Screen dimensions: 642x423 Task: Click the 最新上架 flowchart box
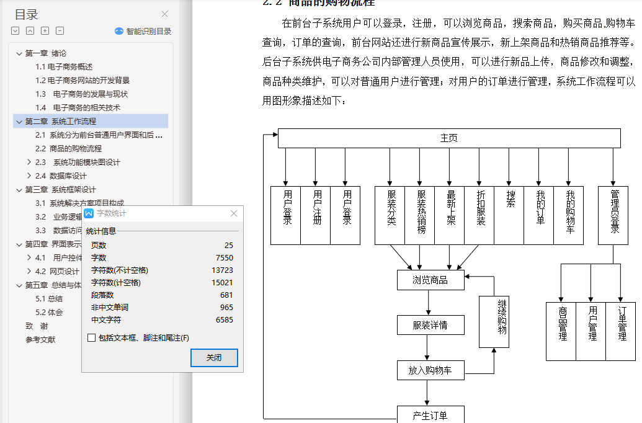click(449, 215)
